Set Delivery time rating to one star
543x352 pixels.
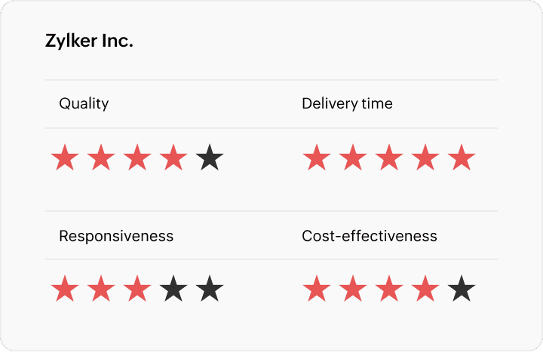pyautogui.click(x=317, y=159)
